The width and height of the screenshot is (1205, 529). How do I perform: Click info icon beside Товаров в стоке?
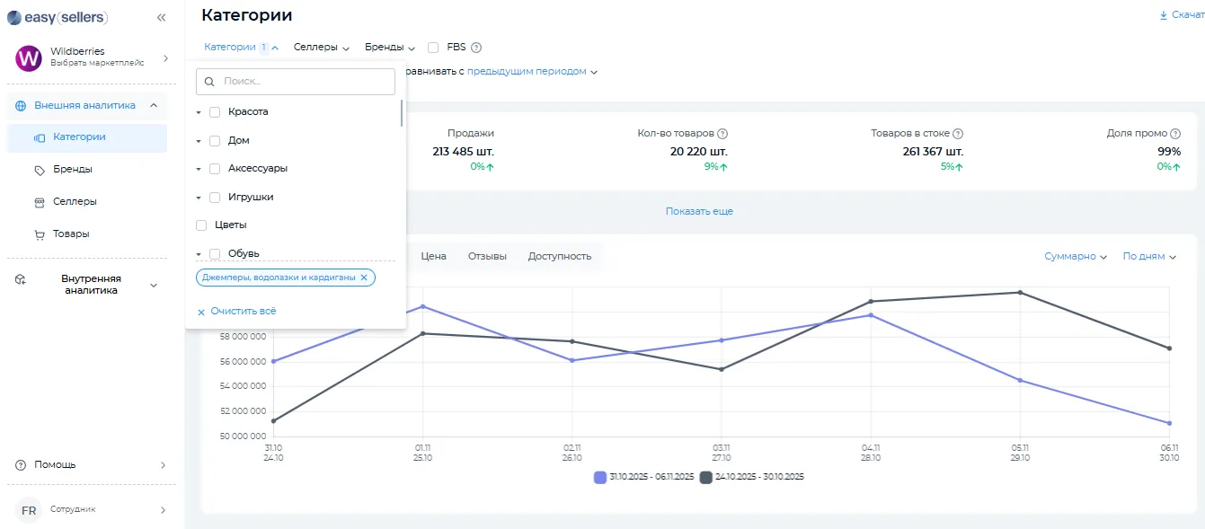tap(958, 133)
